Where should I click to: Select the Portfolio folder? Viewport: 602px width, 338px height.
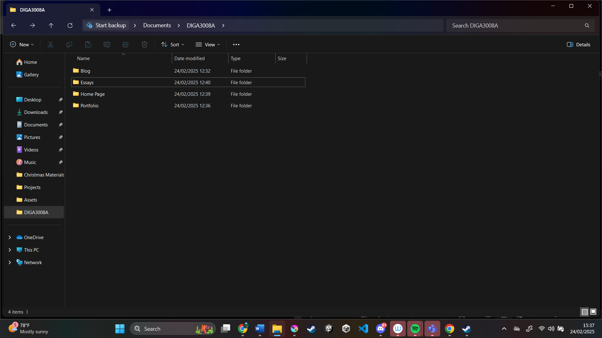[x=89, y=106]
